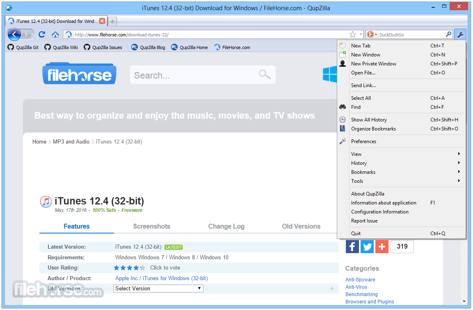The image size is (473, 310).
Task: Go to the home page icon
Action: point(55,35)
